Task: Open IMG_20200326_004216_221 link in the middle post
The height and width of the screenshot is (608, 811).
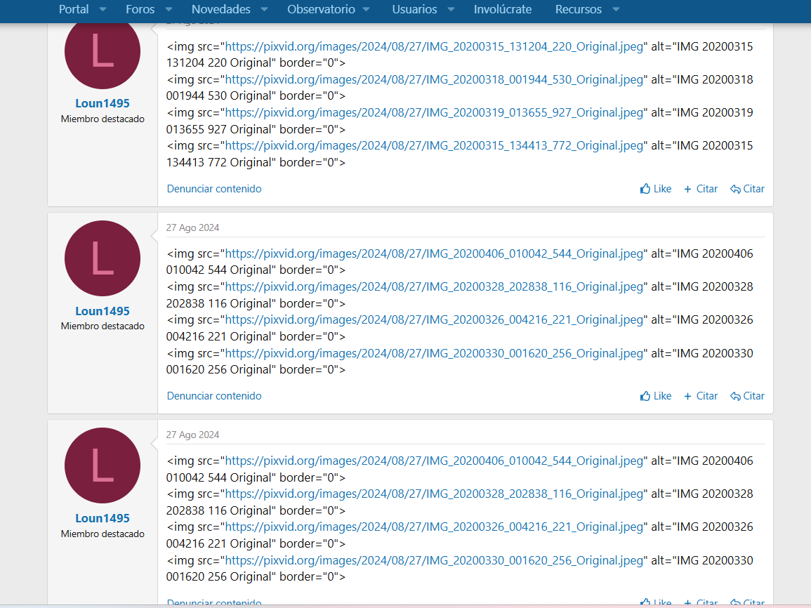Action: click(435, 320)
